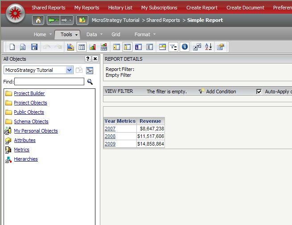This screenshot has width=292, height=225.
Task: Open the Public Objects folder
Action: coord(29,112)
